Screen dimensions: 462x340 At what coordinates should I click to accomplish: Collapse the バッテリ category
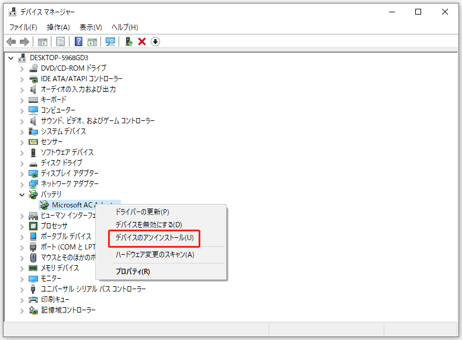coord(22,195)
